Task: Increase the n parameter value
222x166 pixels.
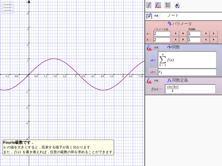Action: (183, 34)
